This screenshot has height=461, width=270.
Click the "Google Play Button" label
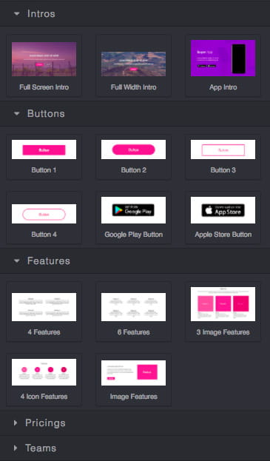click(133, 235)
